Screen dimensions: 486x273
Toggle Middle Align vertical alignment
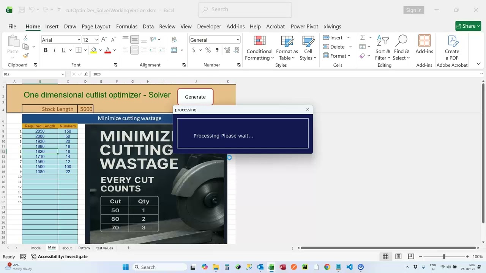click(x=134, y=39)
